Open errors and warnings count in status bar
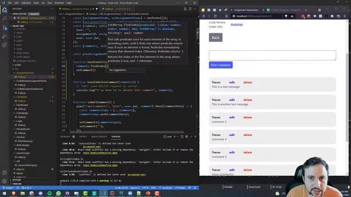Image resolution: width=351 pixels, height=197 pixels. pos(27,188)
